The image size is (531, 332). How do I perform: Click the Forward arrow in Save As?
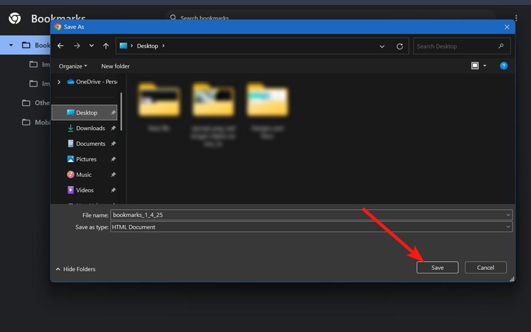tap(77, 46)
